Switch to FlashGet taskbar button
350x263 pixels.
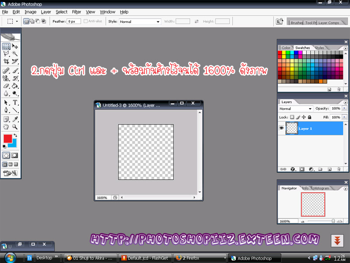(x=145, y=258)
